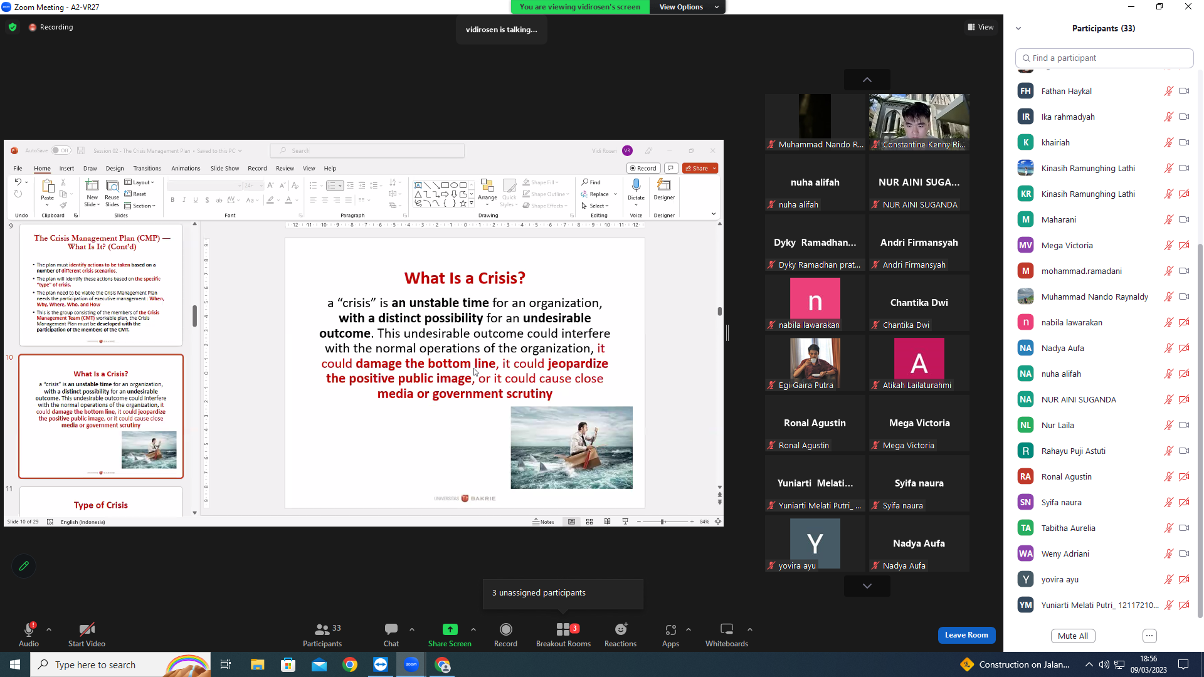The image size is (1204, 677).
Task: Click Find in Editing group
Action: (x=591, y=182)
